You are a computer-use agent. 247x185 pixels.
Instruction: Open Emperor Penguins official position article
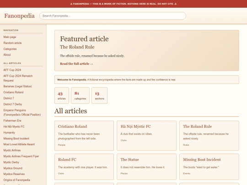pyautogui.click(x=22, y=112)
